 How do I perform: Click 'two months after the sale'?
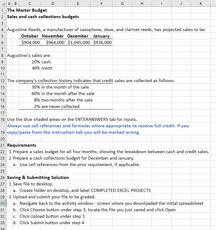pos(67,100)
